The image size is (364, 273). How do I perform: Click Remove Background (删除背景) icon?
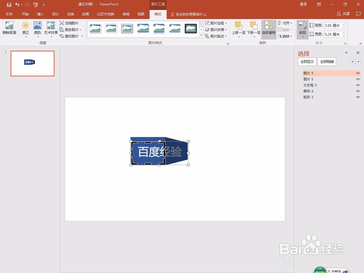click(x=9, y=28)
